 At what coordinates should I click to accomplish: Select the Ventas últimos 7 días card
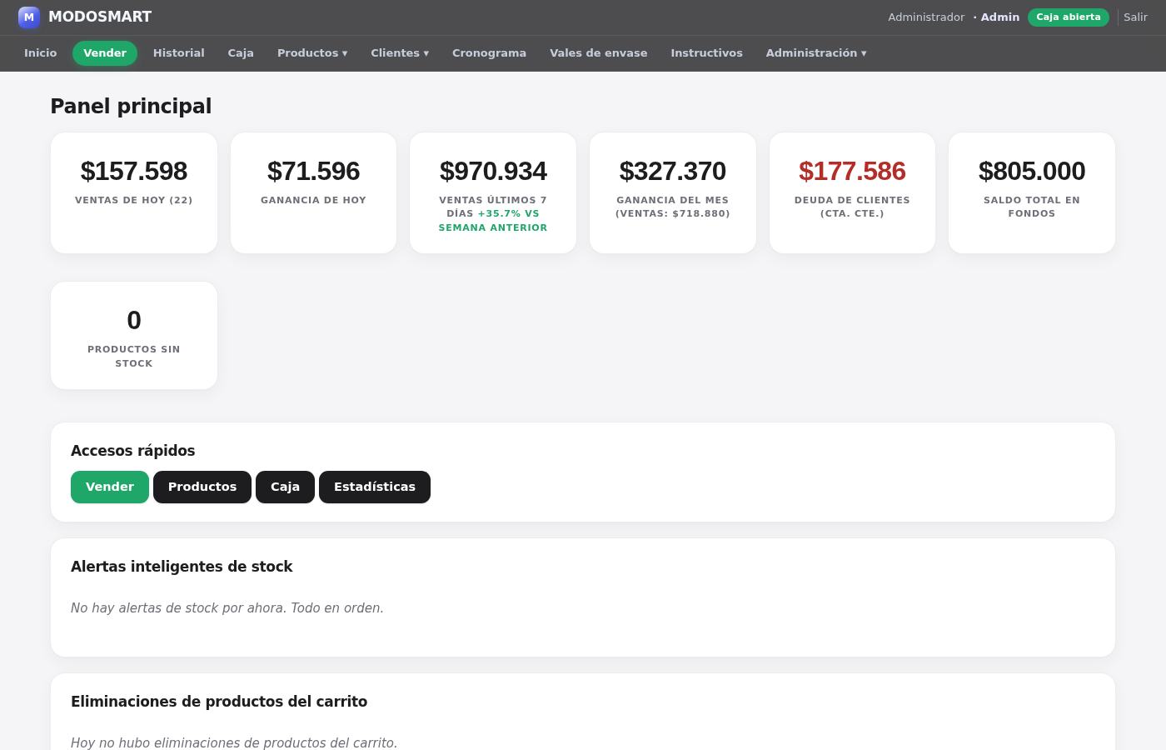(493, 193)
